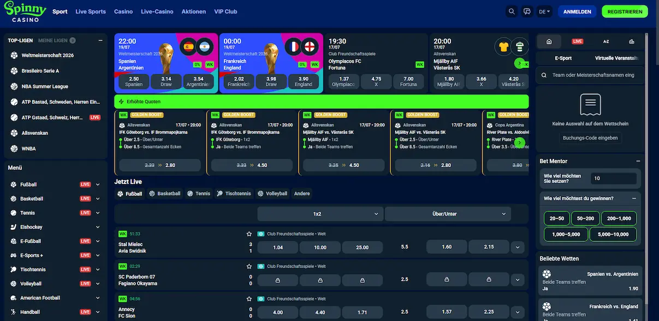Screen dimensions: 659x321
Task: Select the 200–1,000 win range
Action: 619,218
